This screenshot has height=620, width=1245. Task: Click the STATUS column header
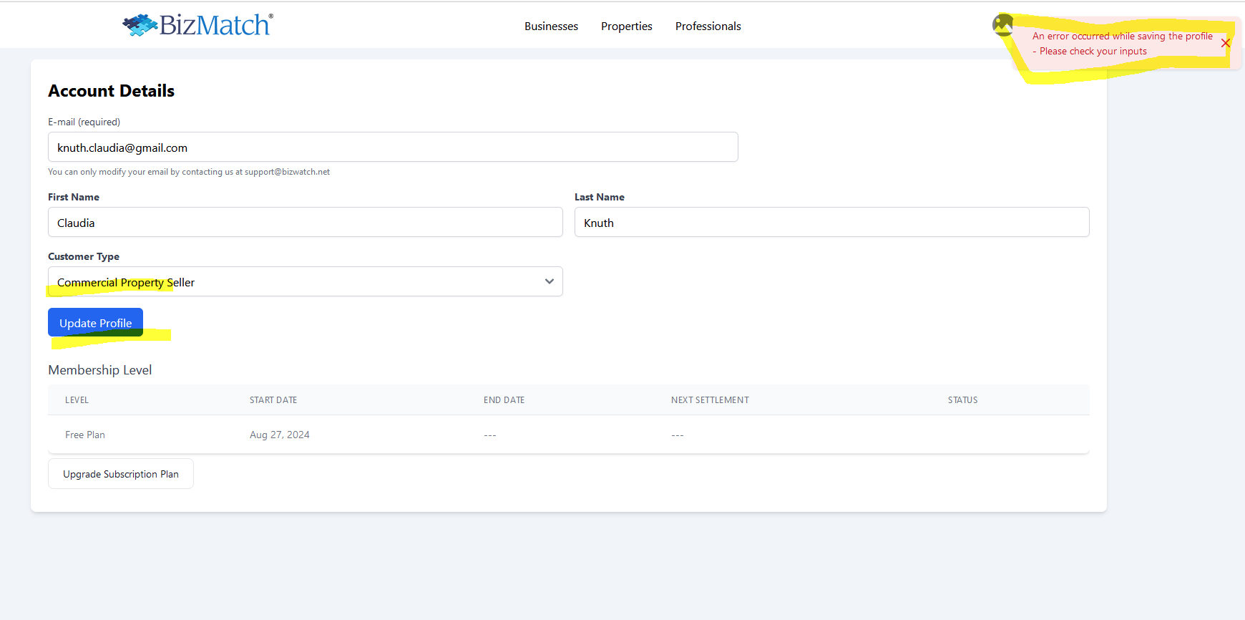point(962,400)
